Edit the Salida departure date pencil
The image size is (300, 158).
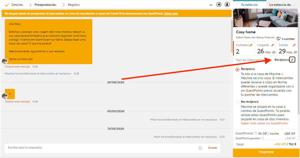pos(294,45)
